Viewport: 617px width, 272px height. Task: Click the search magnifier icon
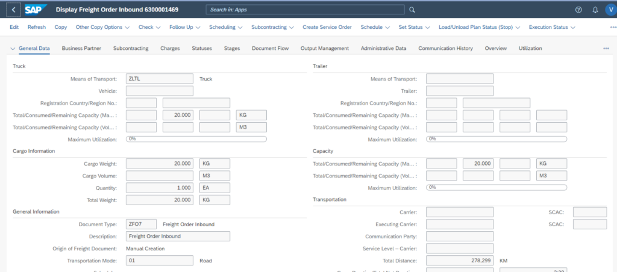(x=412, y=10)
